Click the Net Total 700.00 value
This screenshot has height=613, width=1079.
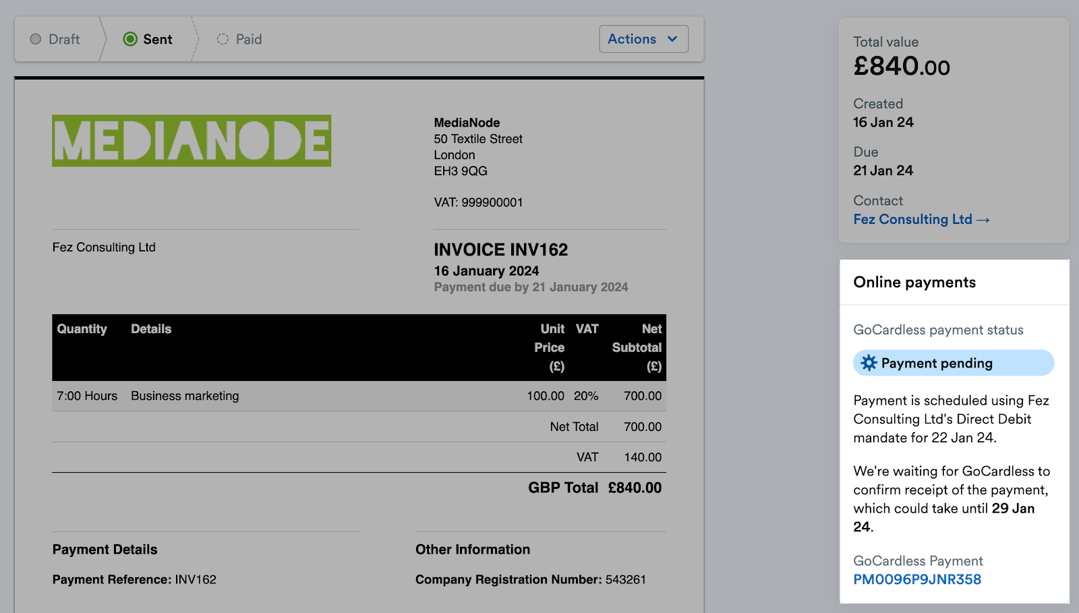(x=643, y=427)
